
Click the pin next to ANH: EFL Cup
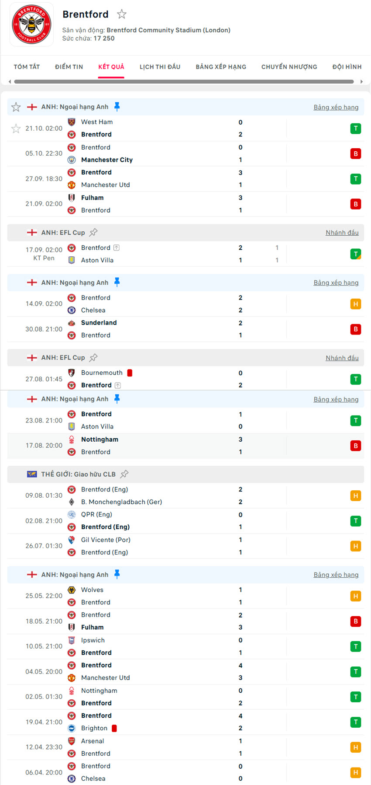(93, 232)
